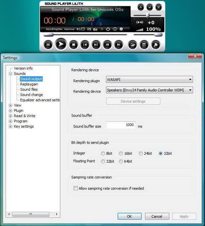Pause playback in Sound Player Lilith

click(x=48, y=45)
